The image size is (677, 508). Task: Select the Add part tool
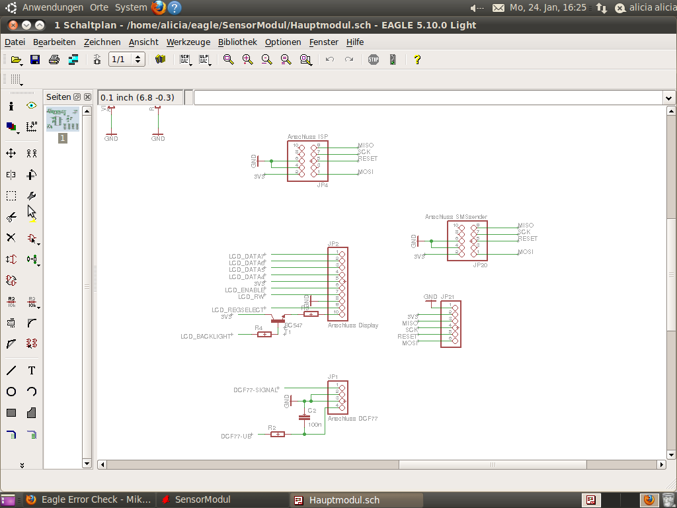click(x=32, y=238)
